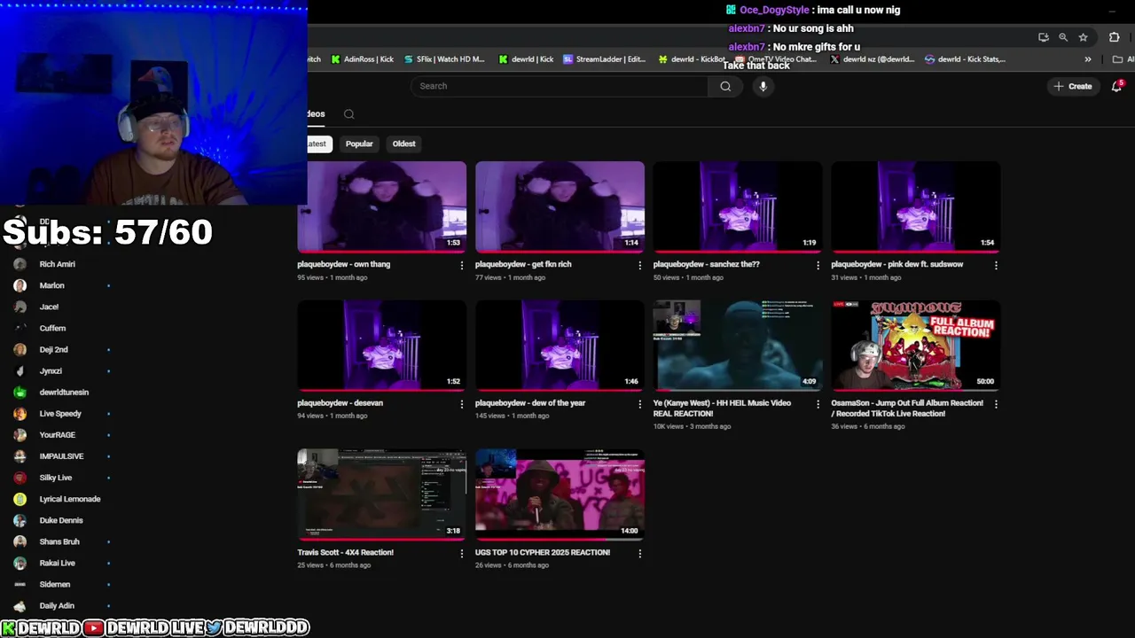Click the install app icon in address bar

point(1044,37)
